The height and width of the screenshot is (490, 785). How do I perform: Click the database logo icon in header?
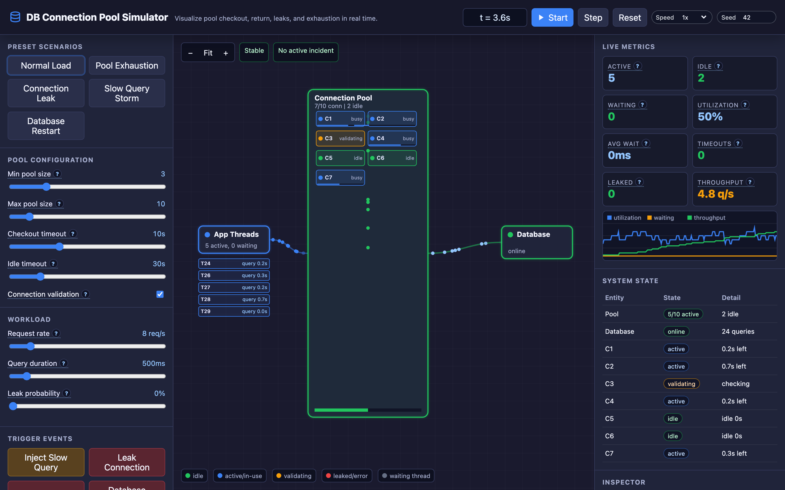tap(15, 17)
